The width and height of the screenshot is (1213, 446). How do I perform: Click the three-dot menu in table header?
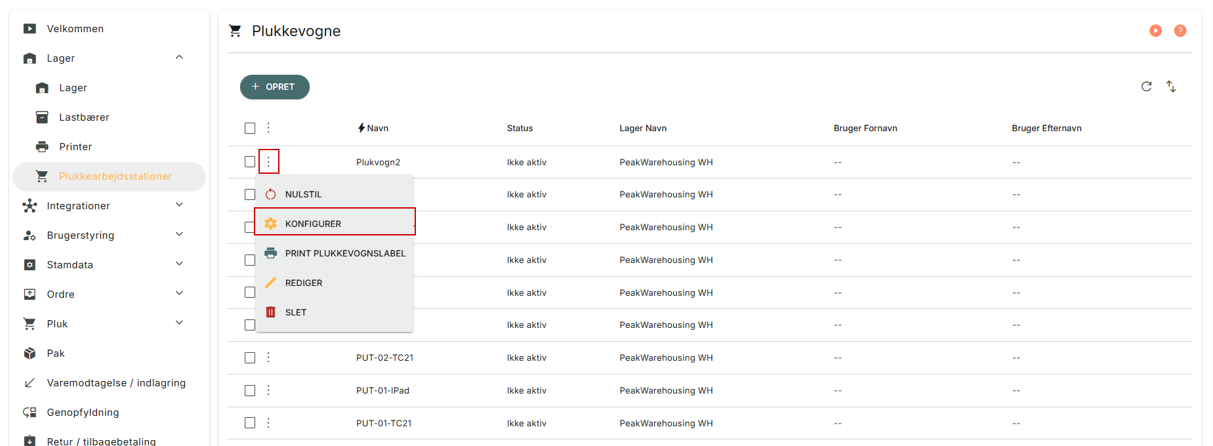coord(268,128)
